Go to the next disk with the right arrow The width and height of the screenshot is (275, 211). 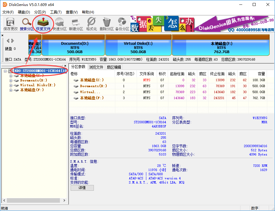point(13,41)
